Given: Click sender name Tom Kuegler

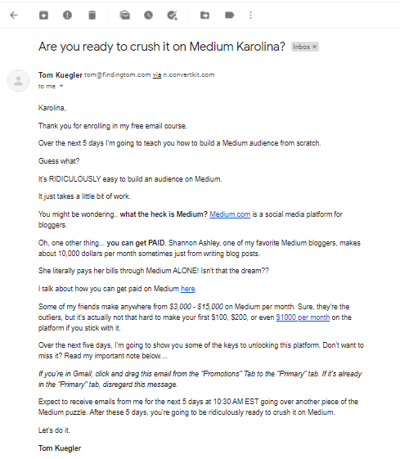Looking at the screenshot, I should (x=61, y=75).
